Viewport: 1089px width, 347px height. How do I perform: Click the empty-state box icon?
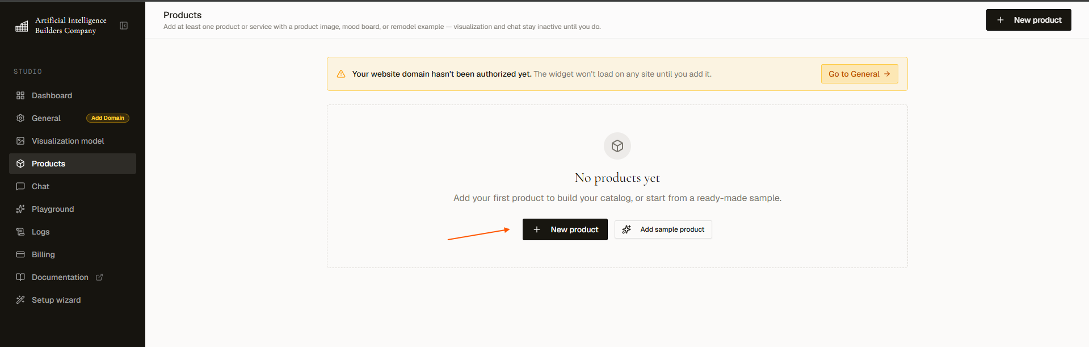click(617, 147)
